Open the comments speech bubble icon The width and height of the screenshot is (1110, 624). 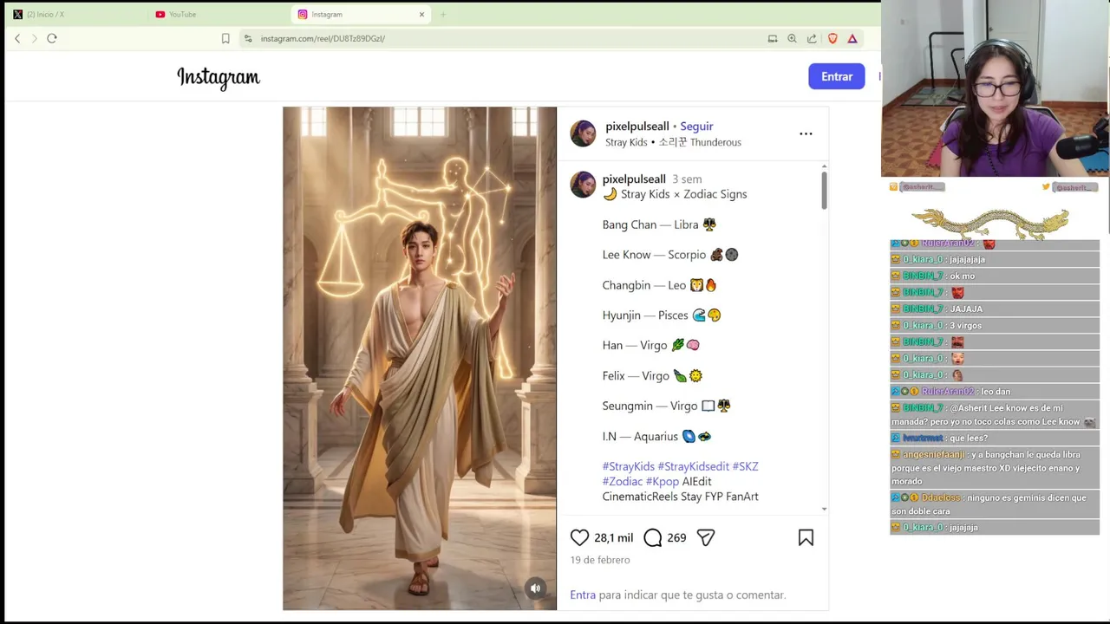pos(653,537)
